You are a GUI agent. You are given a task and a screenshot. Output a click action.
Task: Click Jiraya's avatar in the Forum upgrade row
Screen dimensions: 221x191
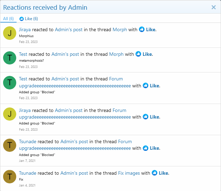[10, 114]
